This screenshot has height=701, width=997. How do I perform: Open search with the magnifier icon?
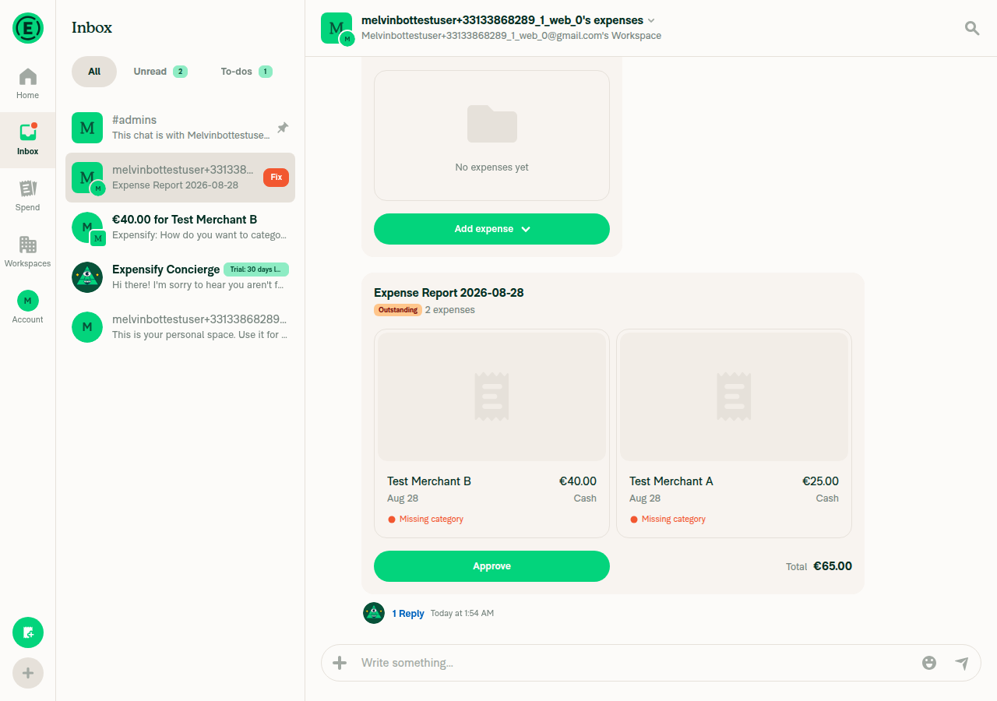972,28
